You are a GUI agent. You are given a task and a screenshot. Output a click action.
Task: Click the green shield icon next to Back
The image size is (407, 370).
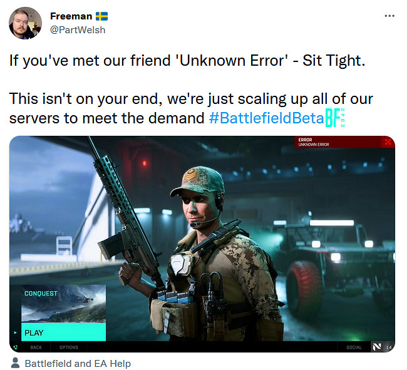coord(15,347)
